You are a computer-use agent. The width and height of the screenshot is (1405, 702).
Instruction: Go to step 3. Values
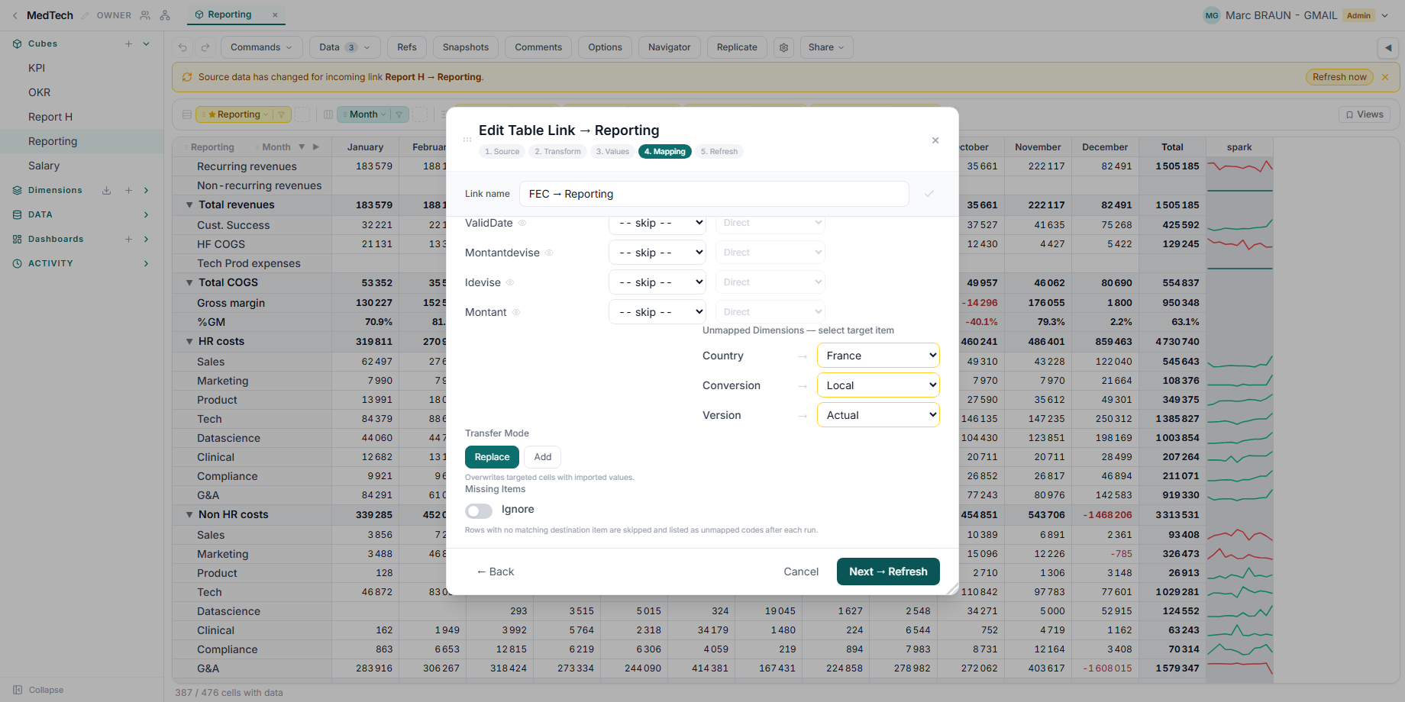[612, 152]
